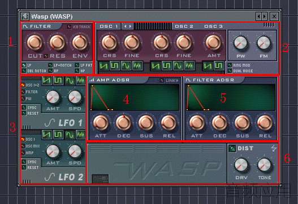Click the plugin icon in title bar

coord(25,16)
